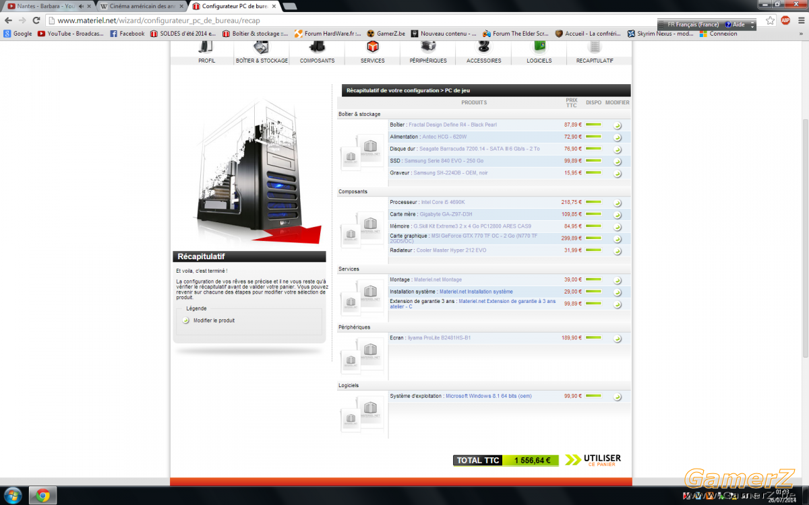
Task: Click the Chrome reload page button
Action: 36,20
